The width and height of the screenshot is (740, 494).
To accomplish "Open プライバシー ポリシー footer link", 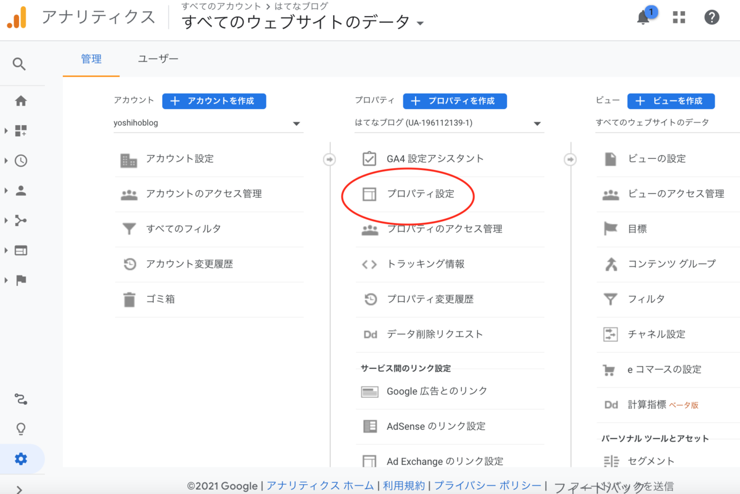I will pos(488,486).
